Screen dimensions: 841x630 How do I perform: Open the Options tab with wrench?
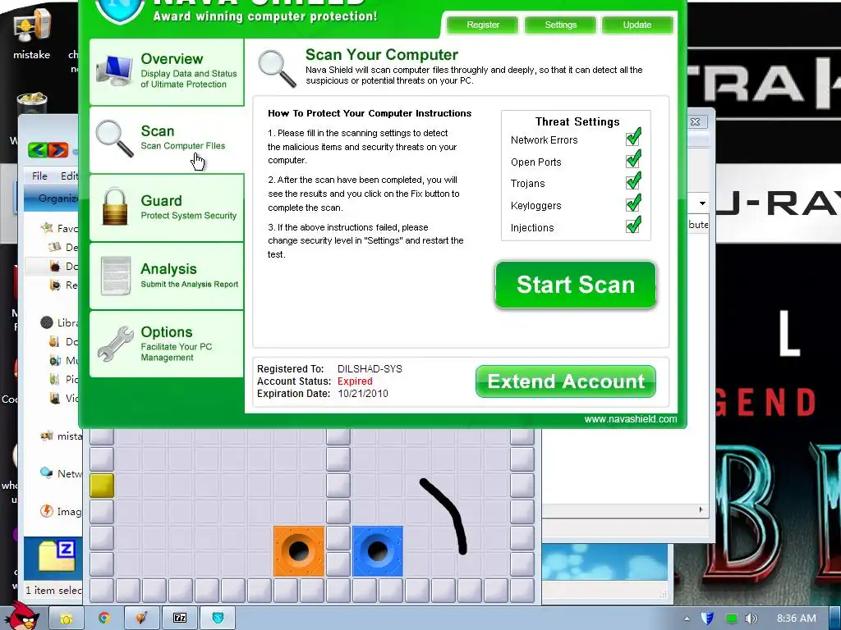tap(167, 344)
